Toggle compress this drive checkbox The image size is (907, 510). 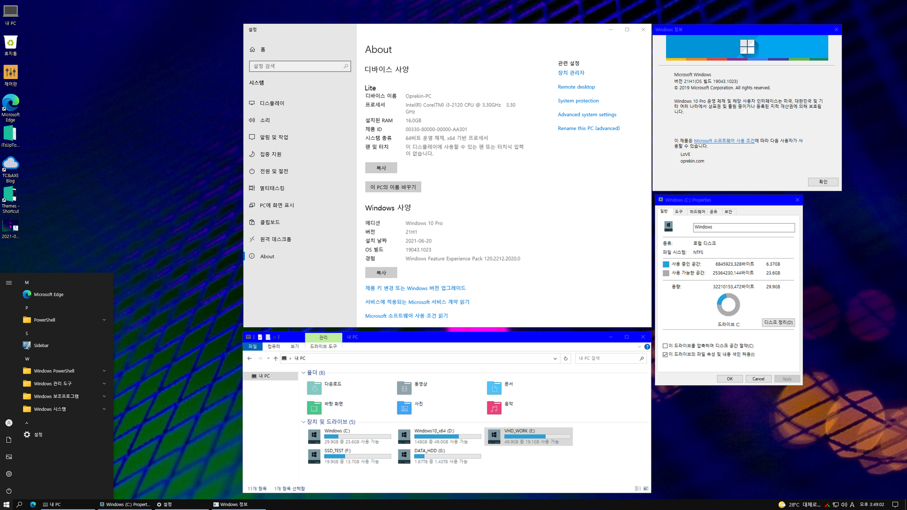[x=665, y=346]
